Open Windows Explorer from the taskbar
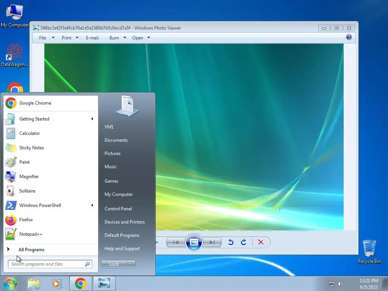The height and width of the screenshot is (291, 388). (34, 283)
